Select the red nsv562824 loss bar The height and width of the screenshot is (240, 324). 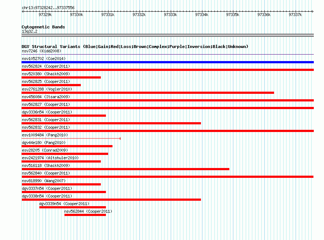(x=167, y=70)
